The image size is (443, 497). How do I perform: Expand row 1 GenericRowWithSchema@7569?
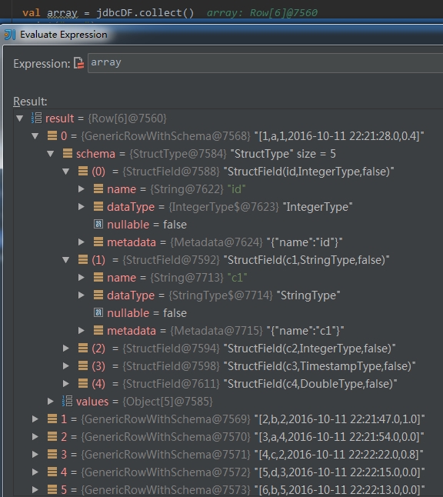point(35,419)
